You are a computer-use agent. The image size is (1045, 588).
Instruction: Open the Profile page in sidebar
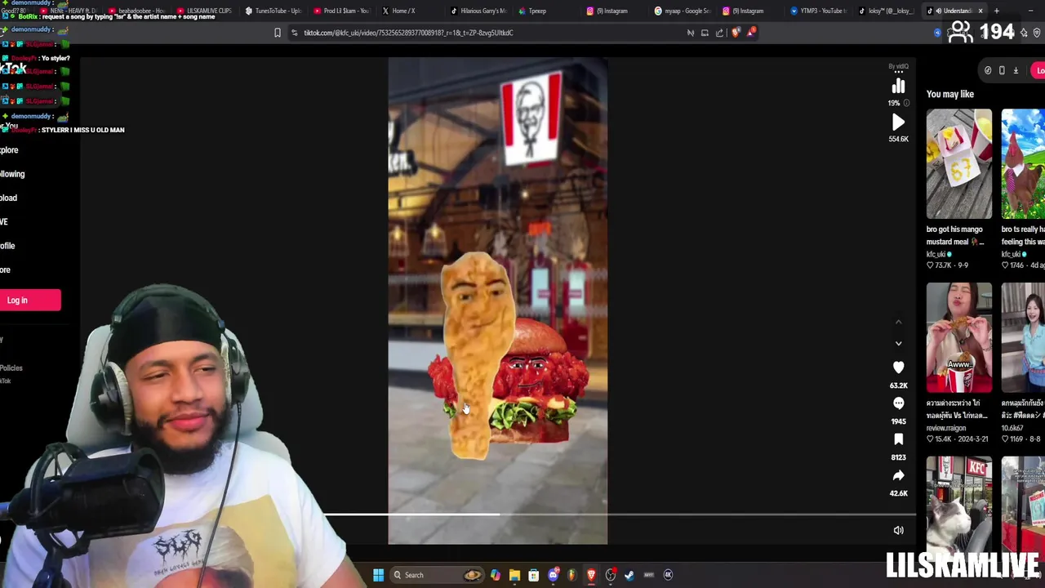(8, 246)
